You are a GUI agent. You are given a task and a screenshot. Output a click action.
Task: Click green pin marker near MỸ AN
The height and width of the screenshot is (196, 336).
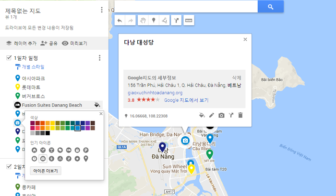[x=210, y=154]
